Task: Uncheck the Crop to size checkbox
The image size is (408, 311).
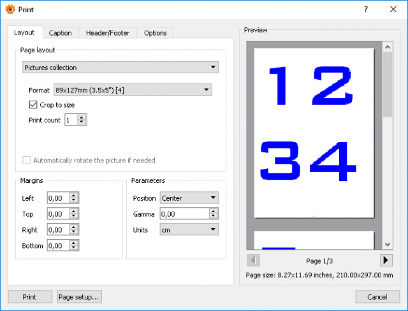Action: [x=33, y=105]
